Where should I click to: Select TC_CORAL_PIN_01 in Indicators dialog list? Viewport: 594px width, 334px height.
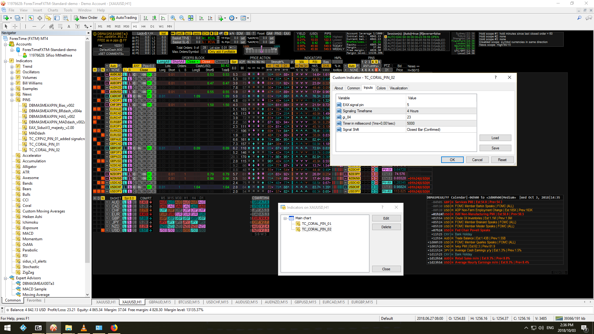[x=316, y=224]
